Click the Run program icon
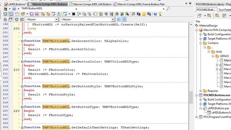 (65, 14)
